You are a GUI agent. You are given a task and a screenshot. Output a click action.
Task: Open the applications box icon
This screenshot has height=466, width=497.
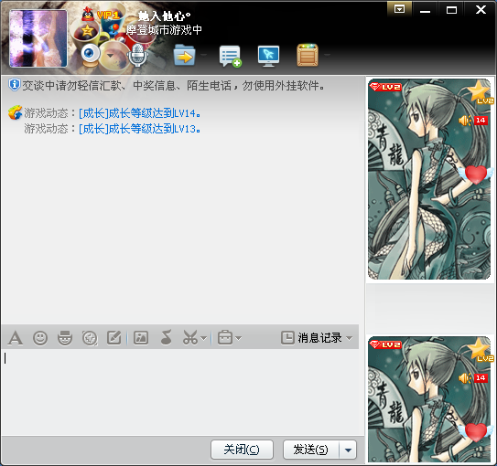[308, 55]
